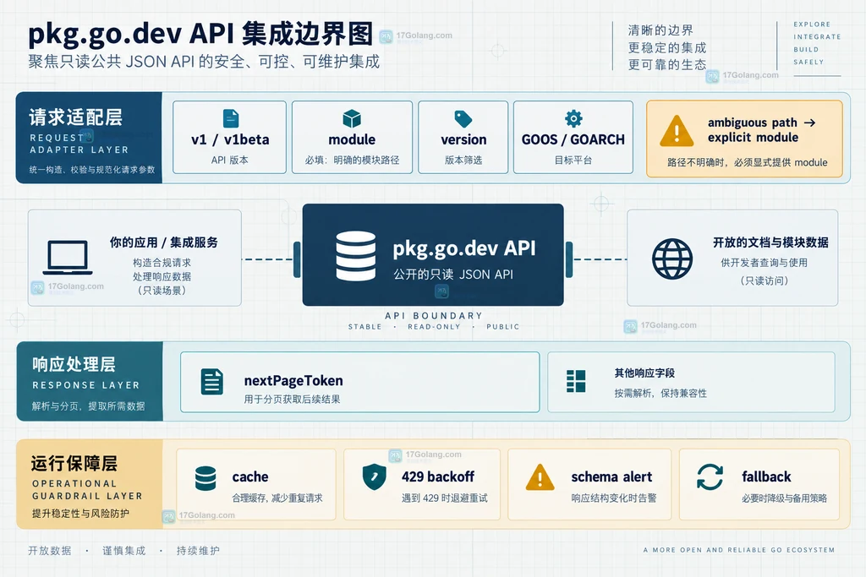This screenshot has width=866, height=577.
Task: Click the 更稳定的集成 tagline
Action: 666,47
